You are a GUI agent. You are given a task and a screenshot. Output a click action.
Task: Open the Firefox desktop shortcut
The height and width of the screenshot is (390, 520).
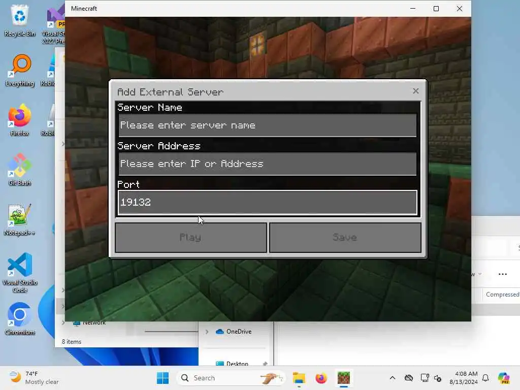tap(20, 120)
